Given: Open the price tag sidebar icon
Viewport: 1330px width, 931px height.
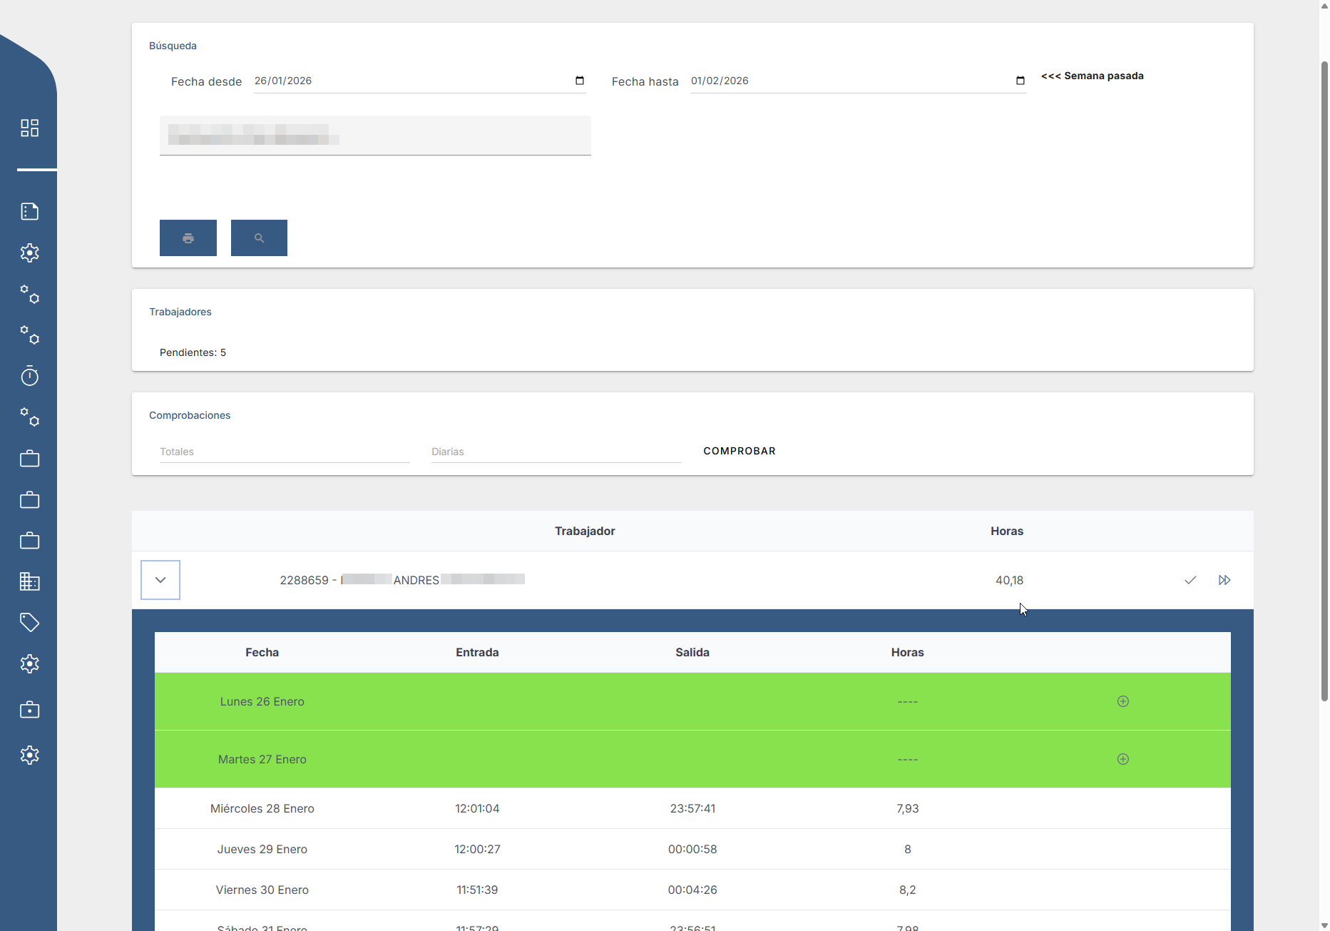Looking at the screenshot, I should coord(29,623).
